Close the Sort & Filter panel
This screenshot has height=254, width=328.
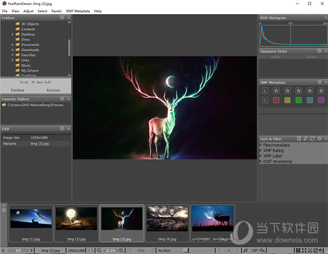click(x=326, y=138)
